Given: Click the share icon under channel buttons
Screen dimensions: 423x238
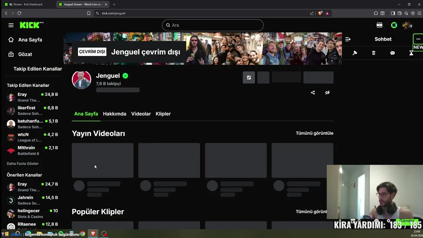Looking at the screenshot, I should click(313, 93).
